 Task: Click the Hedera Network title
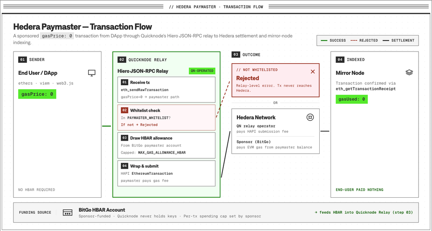coord(256,117)
